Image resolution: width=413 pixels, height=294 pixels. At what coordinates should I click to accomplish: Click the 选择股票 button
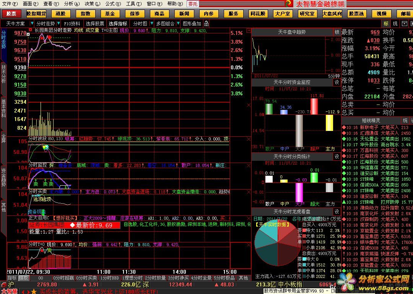coord(95,24)
